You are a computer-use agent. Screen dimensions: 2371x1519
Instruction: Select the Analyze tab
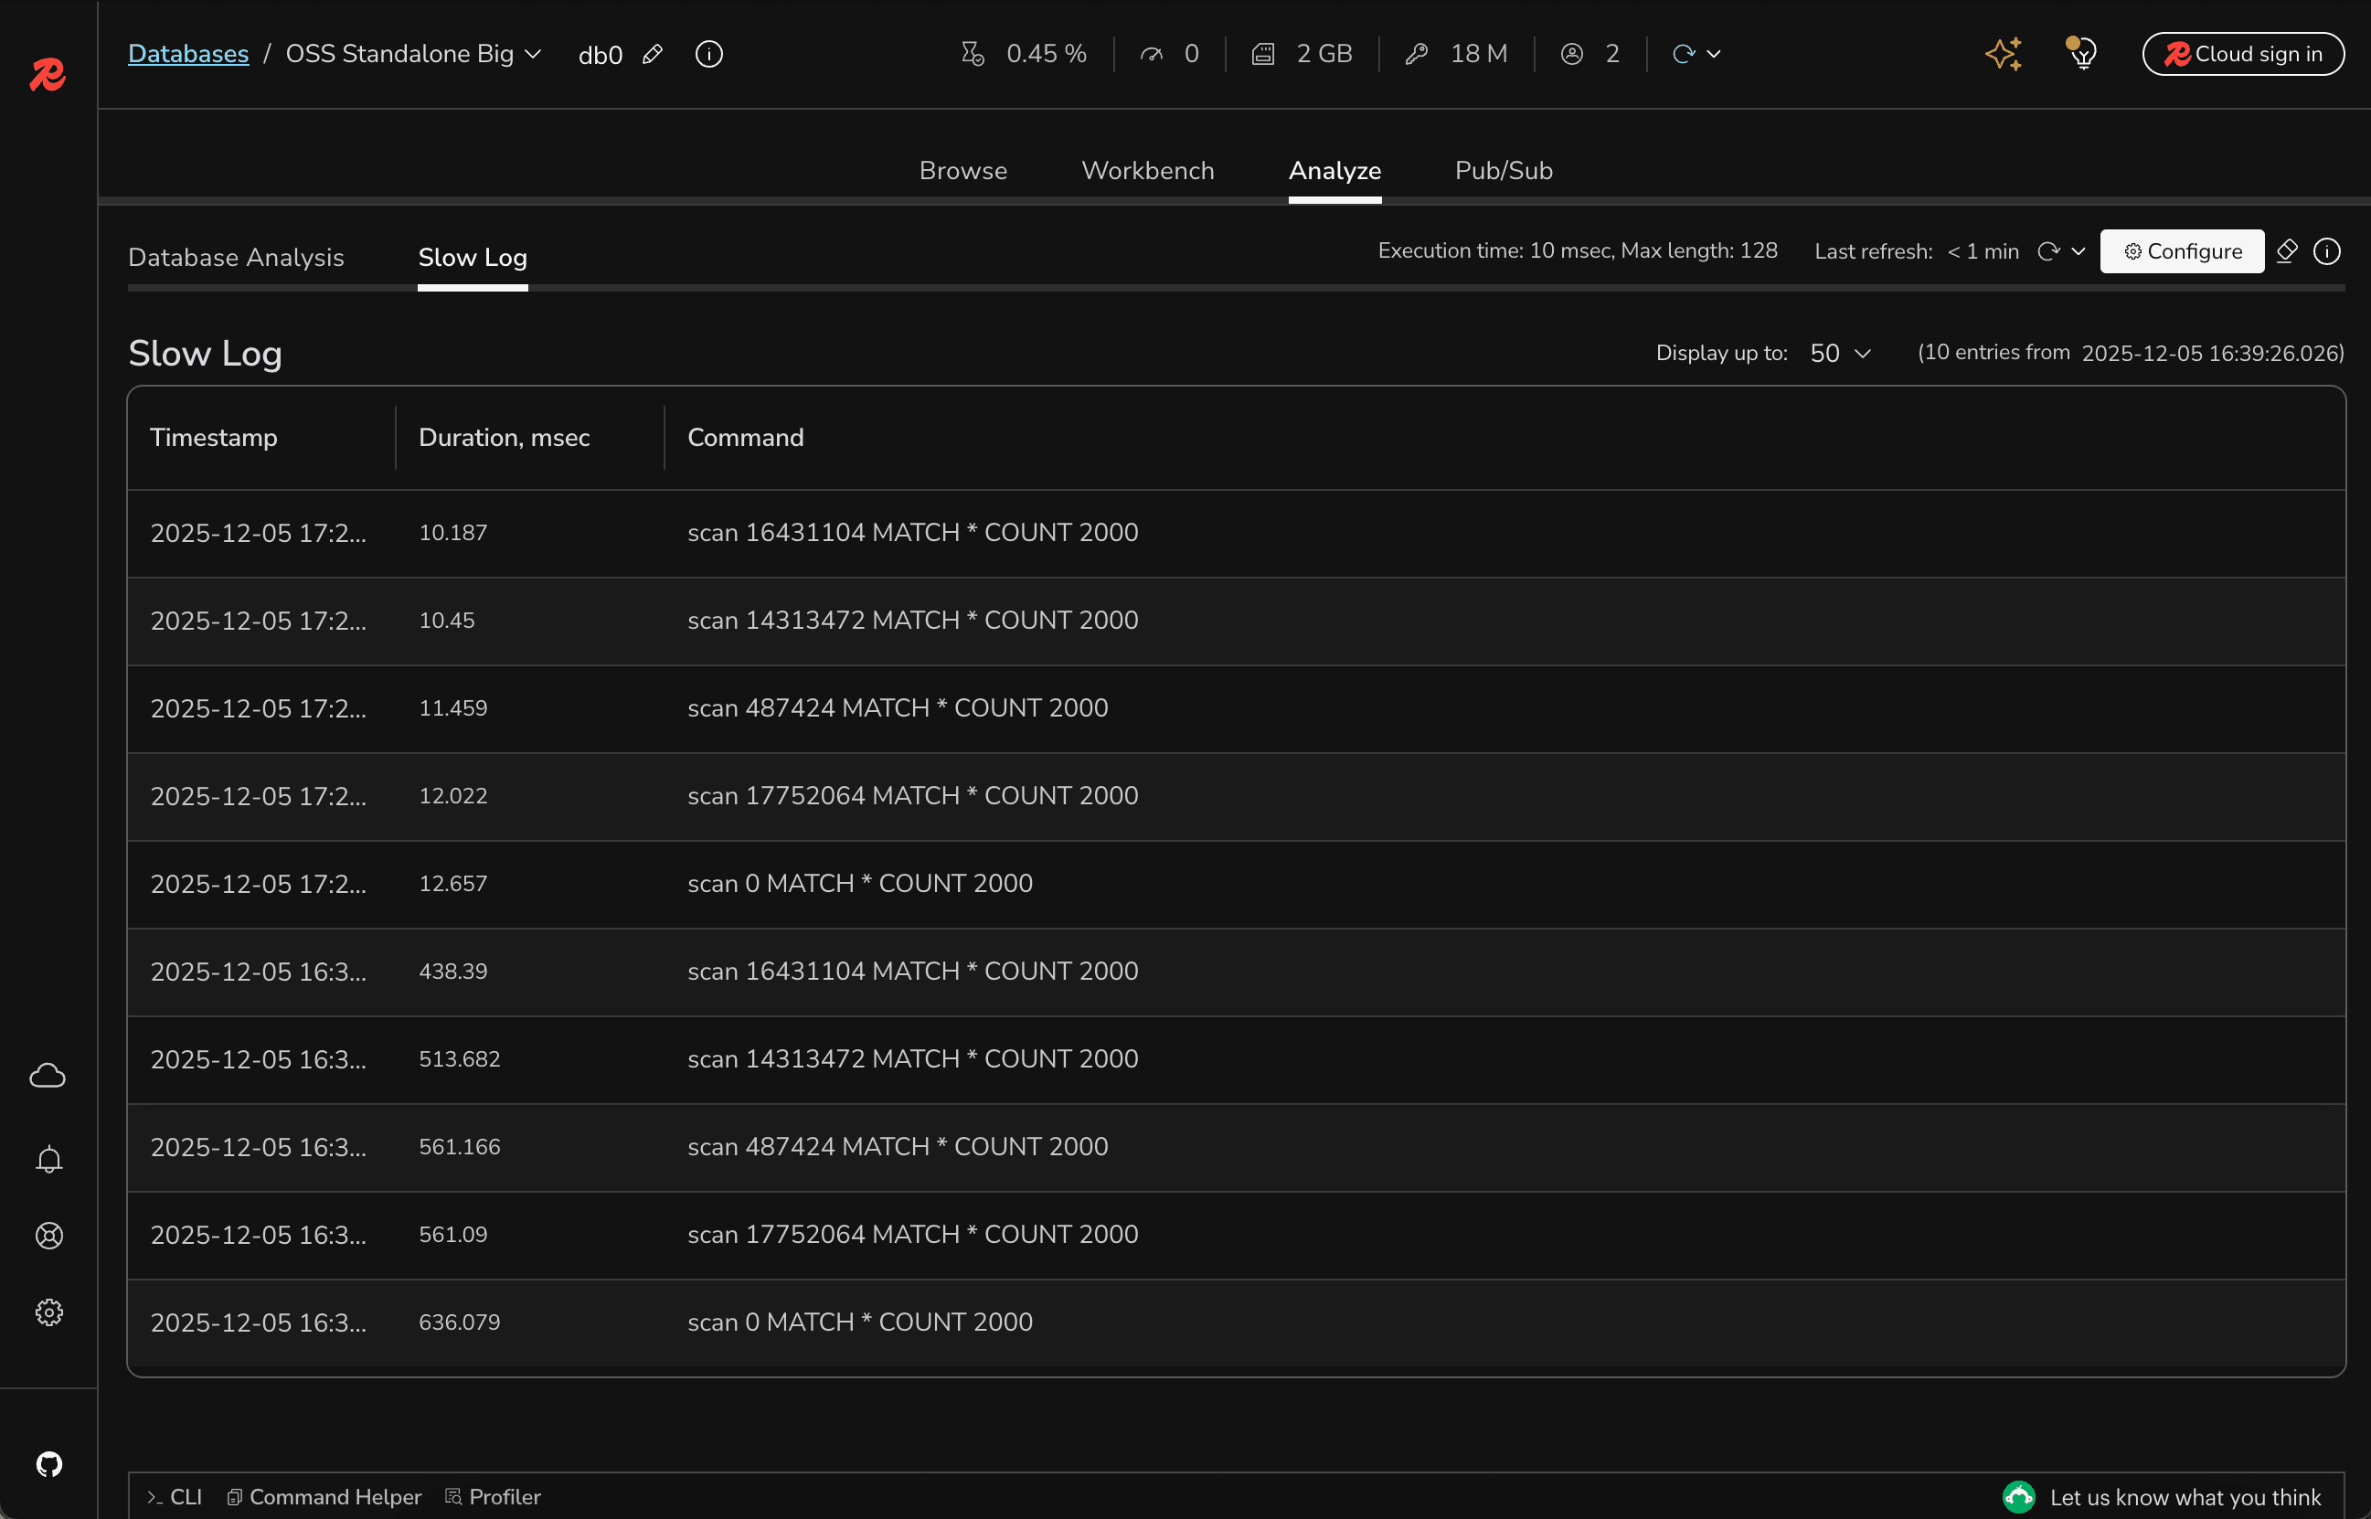[1334, 171]
